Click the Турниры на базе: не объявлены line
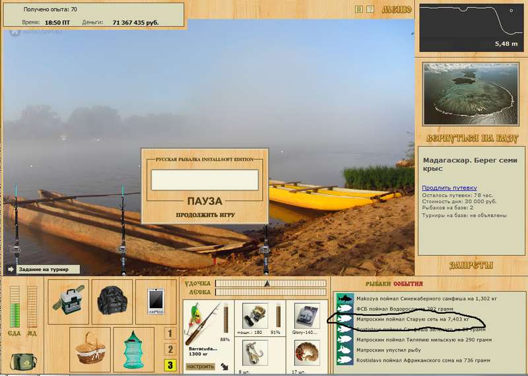Image resolution: width=528 pixels, height=376 pixels. click(465, 216)
